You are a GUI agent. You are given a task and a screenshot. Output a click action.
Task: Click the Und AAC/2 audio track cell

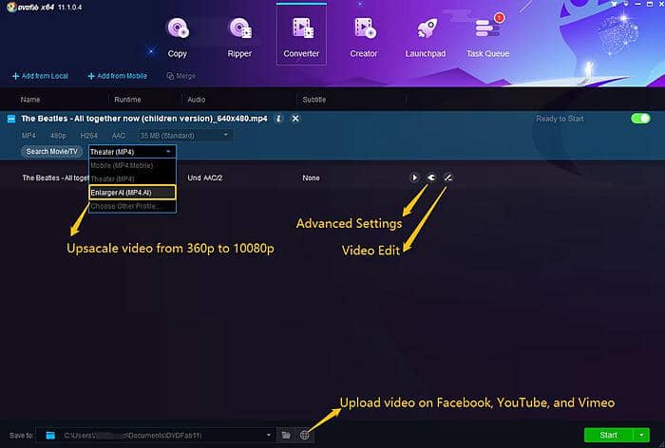pyautogui.click(x=205, y=178)
